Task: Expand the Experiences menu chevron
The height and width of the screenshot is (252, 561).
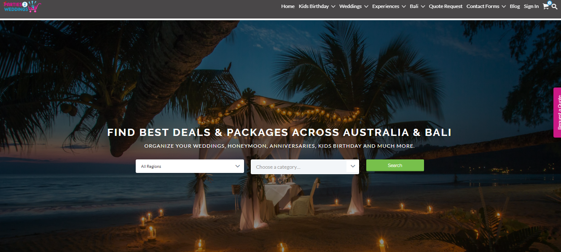Action: (x=403, y=6)
